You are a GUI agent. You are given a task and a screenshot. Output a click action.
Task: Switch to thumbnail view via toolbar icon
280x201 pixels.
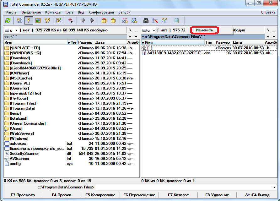pos(38,21)
